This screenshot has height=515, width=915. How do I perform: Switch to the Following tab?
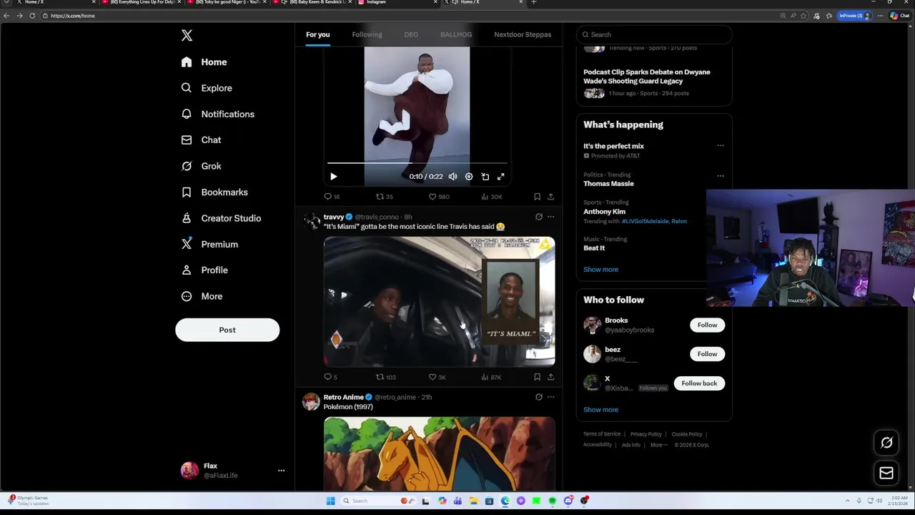coord(367,34)
